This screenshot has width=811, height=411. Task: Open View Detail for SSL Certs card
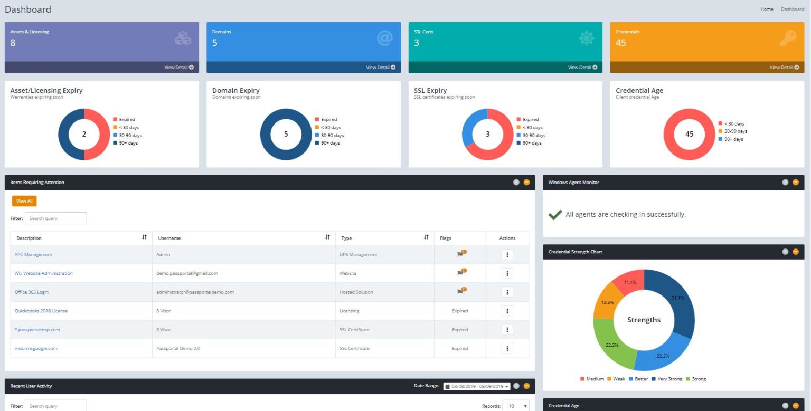coord(582,68)
